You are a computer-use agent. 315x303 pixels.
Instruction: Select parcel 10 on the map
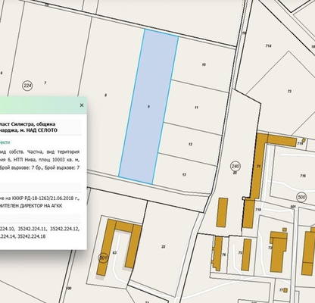204,64
